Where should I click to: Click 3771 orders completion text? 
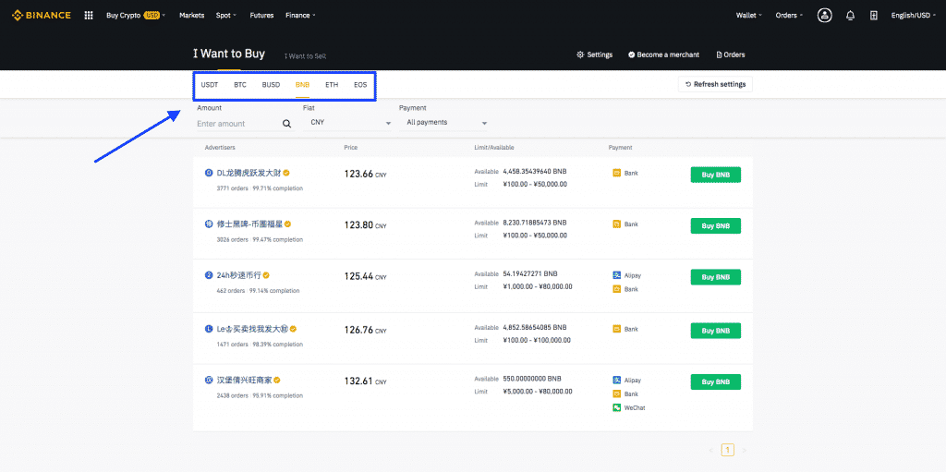[x=260, y=188]
